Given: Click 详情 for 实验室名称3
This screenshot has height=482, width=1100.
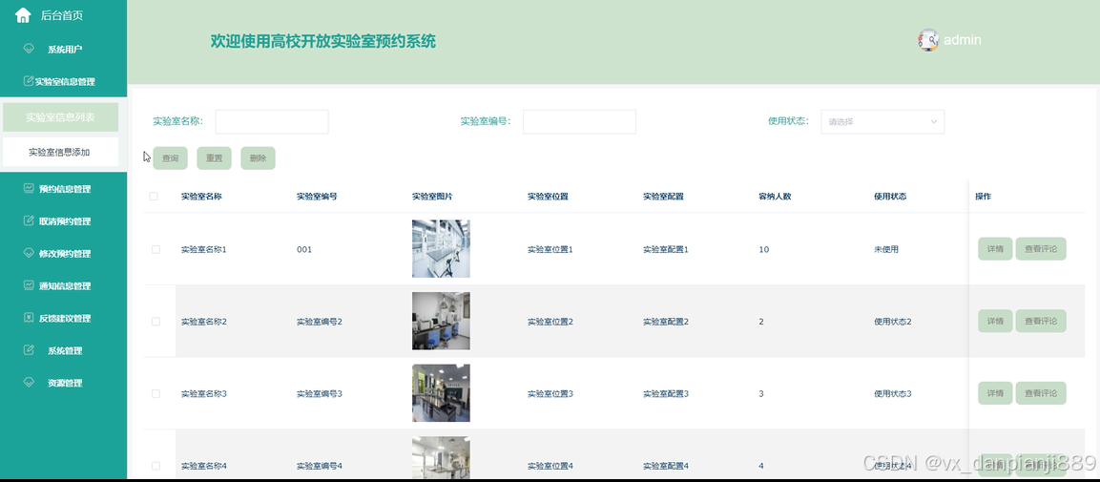Looking at the screenshot, I should pos(995,393).
